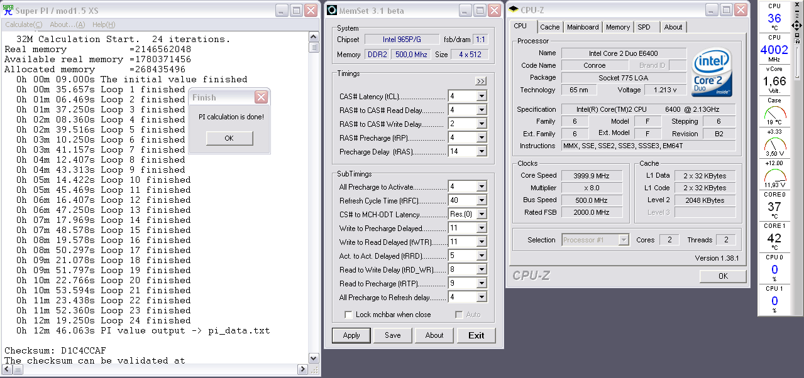This screenshot has width=804, height=378.
Task: Toggle Lock mchbar when close checkbox
Action: point(349,315)
